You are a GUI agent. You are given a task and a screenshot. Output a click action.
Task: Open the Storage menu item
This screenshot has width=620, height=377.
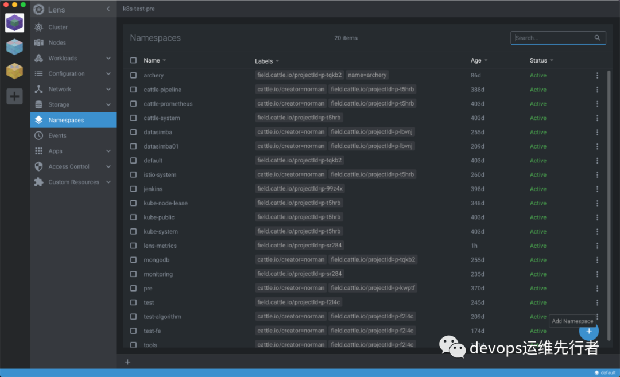(73, 104)
